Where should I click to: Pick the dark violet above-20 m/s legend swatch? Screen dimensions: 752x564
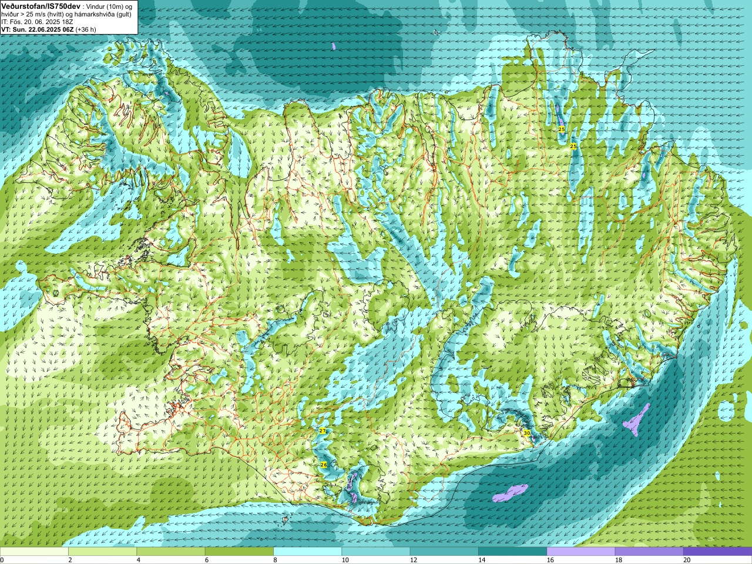[x=717, y=552]
